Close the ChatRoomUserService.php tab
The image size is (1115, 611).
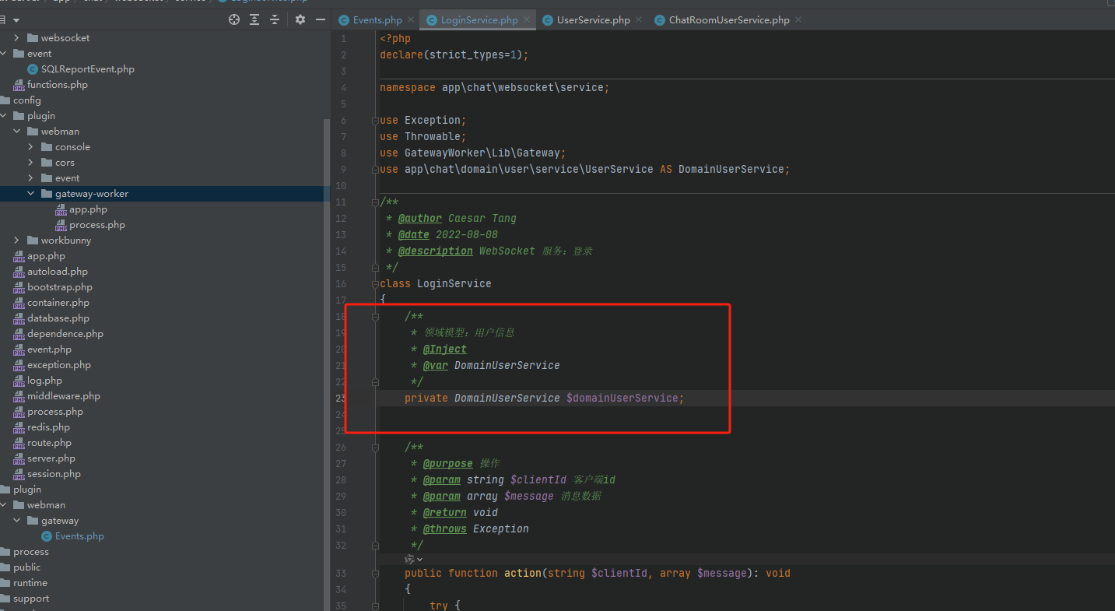tap(798, 20)
